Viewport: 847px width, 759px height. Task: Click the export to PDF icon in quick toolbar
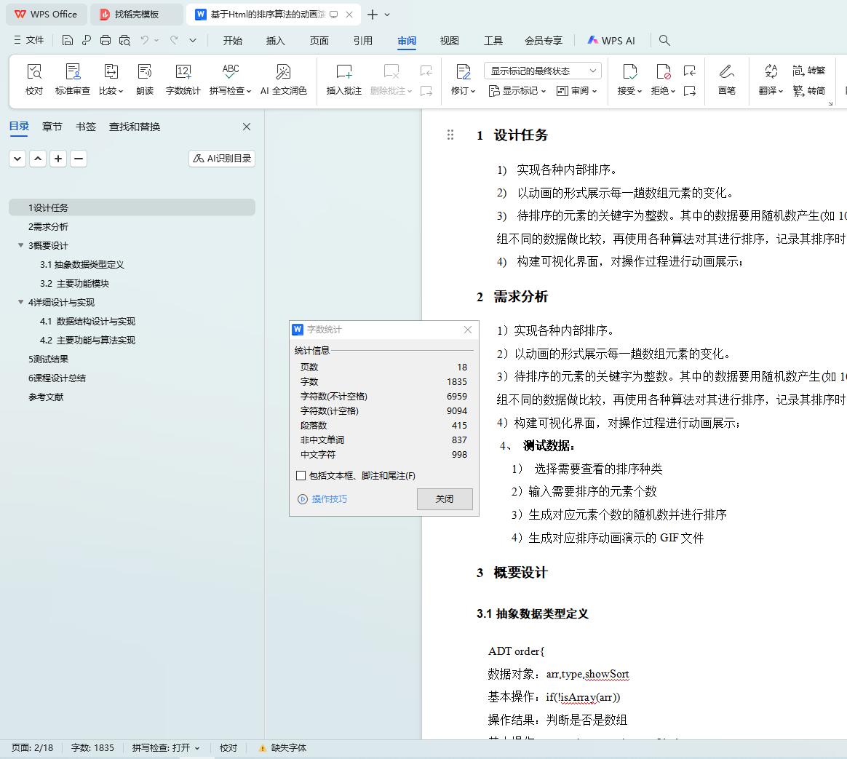[x=87, y=40]
